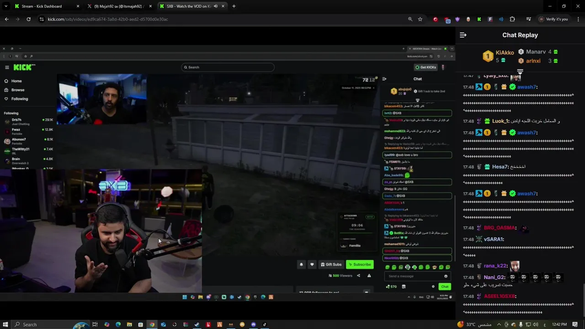Expand the chat leaderboard chevron handle

[520, 72]
